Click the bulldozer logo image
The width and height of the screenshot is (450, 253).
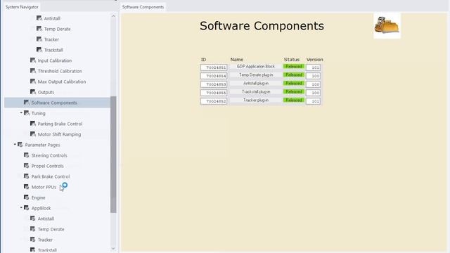(387, 25)
